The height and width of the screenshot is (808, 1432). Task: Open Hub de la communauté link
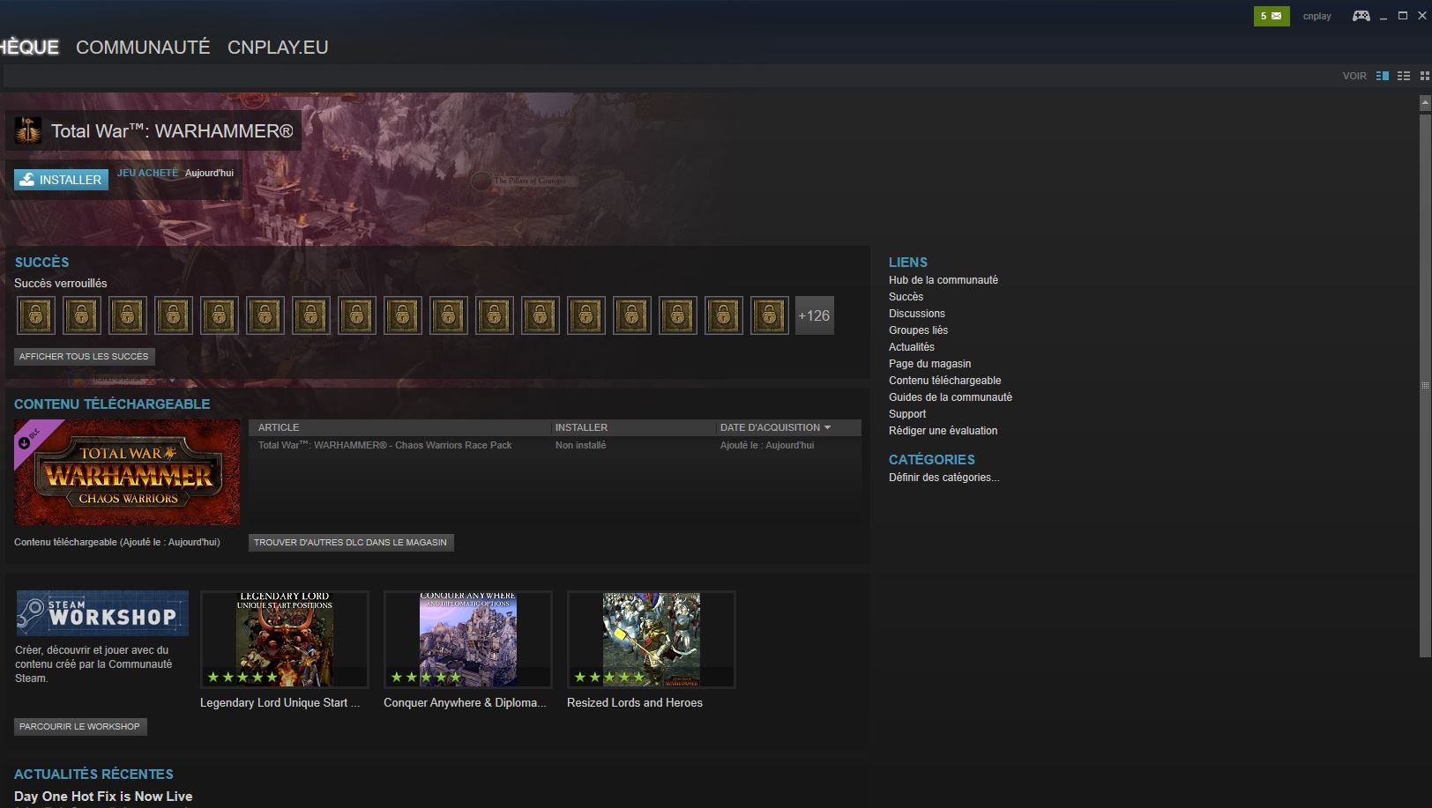point(943,280)
